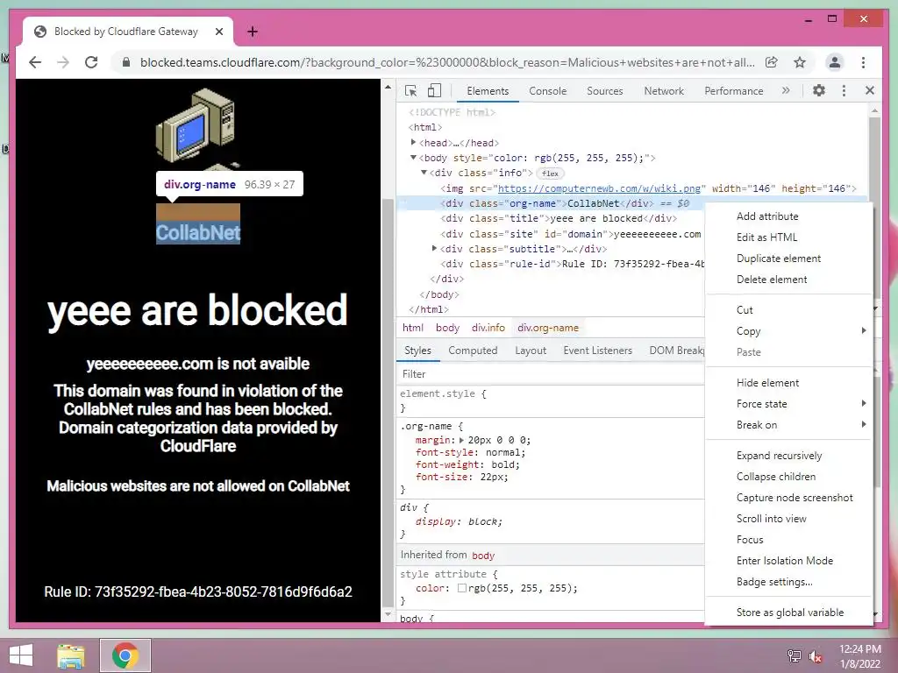Open the white color swatch picker
The width and height of the screenshot is (898, 673).
(461, 588)
